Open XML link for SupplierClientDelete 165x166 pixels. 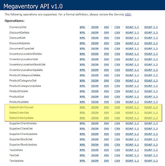(x=82, y=123)
